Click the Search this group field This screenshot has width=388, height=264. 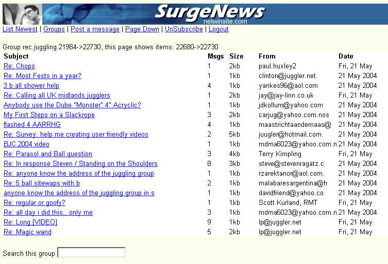[x=91, y=253]
